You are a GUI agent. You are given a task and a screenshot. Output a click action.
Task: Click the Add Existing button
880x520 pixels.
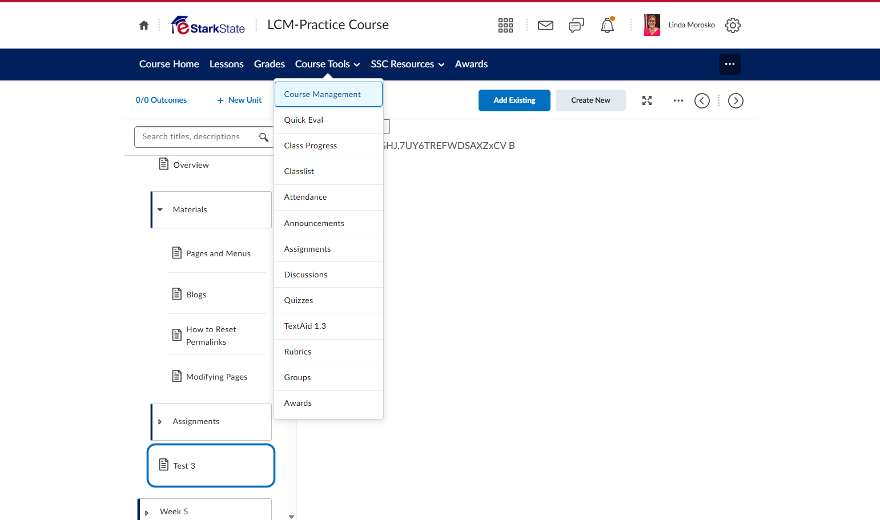click(x=515, y=100)
